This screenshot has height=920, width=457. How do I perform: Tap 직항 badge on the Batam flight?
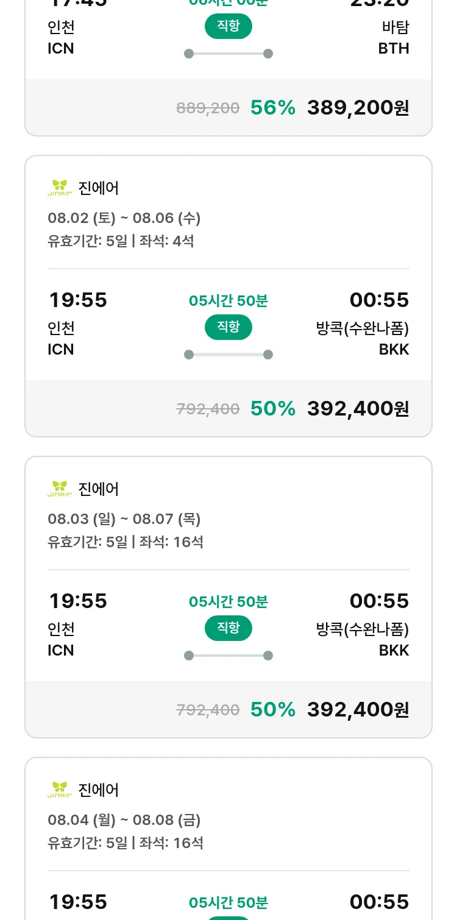[x=228, y=26]
